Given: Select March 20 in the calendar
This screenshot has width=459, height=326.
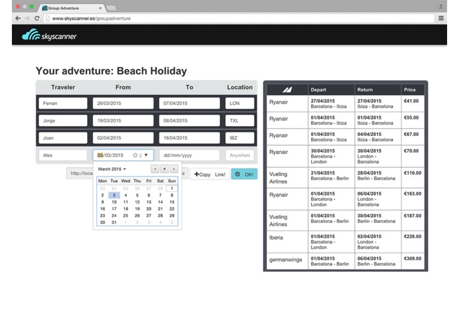Looking at the screenshot, I should coord(149,209).
